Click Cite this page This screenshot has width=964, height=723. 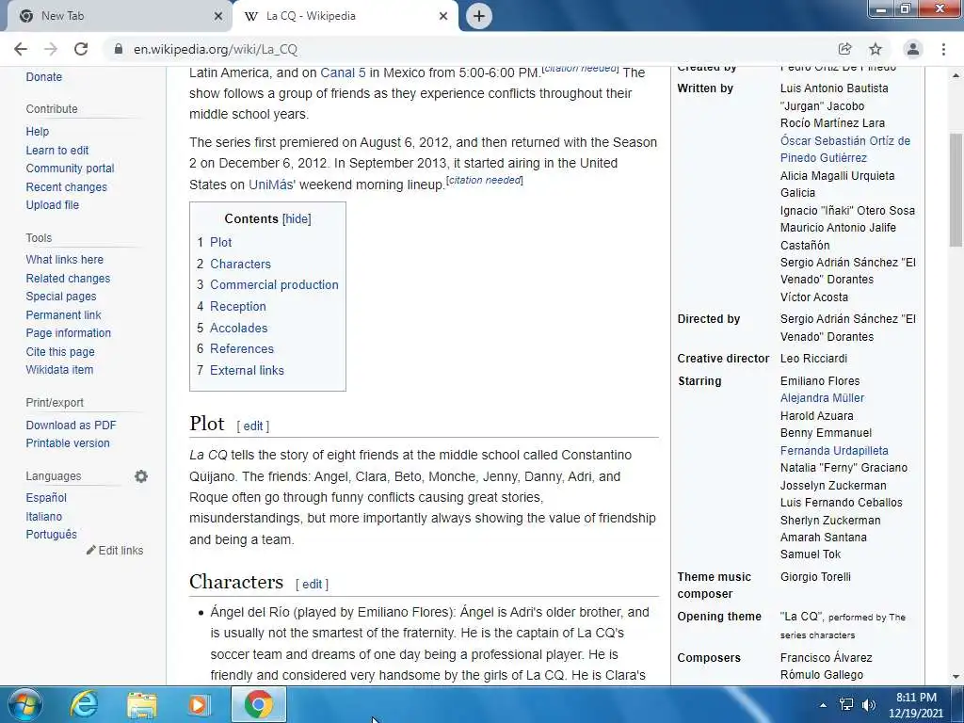(60, 352)
